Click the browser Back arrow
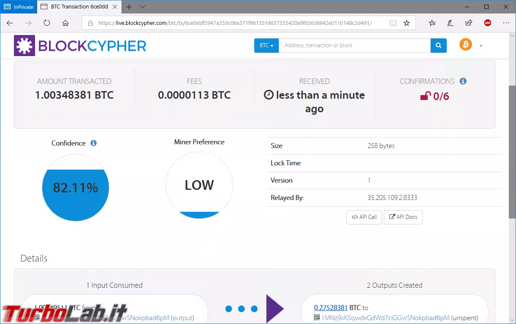The height and width of the screenshot is (324, 516). [x=10, y=23]
